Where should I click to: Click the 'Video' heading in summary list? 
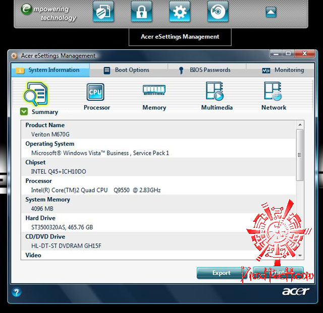pos(33,255)
